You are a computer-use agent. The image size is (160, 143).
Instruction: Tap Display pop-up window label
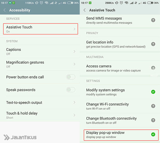coord(105,132)
